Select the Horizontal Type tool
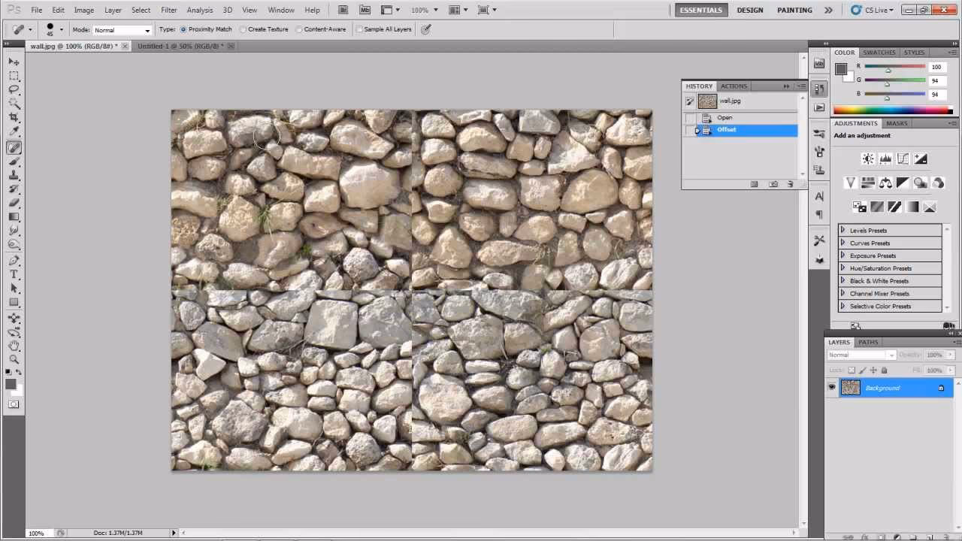The height and width of the screenshot is (541, 962). (14, 275)
